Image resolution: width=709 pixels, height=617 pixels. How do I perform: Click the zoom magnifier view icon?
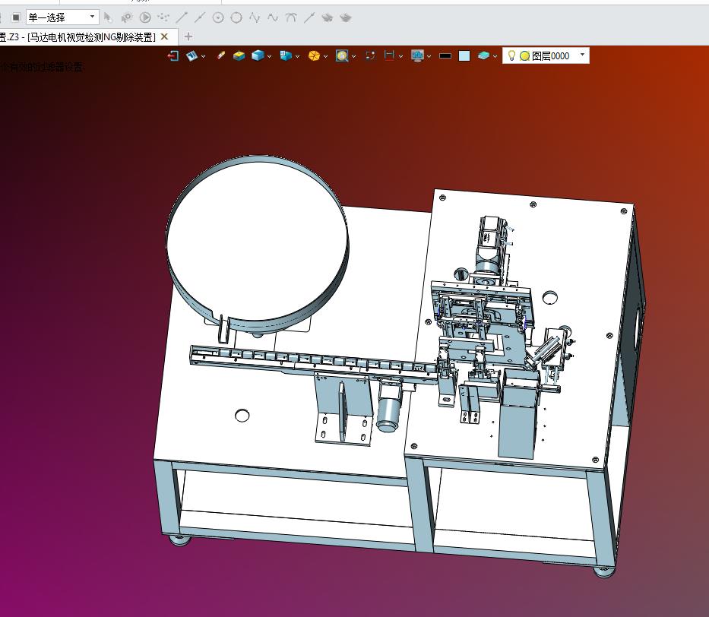coord(342,55)
